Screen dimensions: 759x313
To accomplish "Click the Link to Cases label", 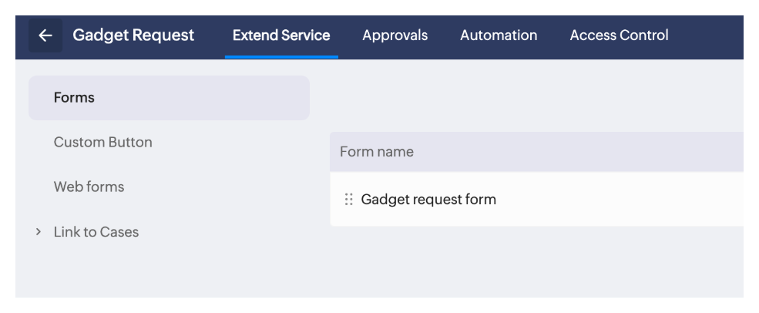I will 96,232.
